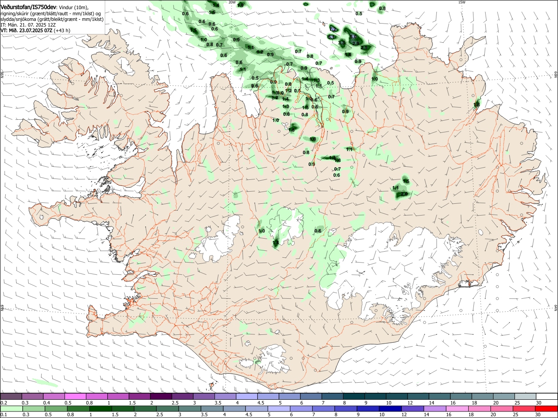Click the upper-row legend label 3.5
Image resolution: width=558 pixels, height=418 pixels.
click(218, 403)
